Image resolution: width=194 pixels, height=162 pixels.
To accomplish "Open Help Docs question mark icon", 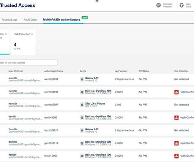I will click(x=181, y=5).
